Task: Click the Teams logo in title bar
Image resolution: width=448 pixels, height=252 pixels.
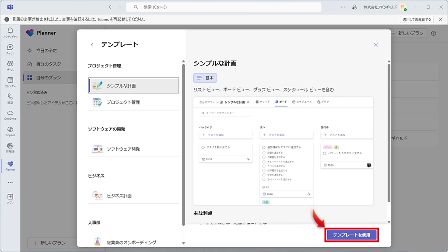Action: [x=10, y=7]
